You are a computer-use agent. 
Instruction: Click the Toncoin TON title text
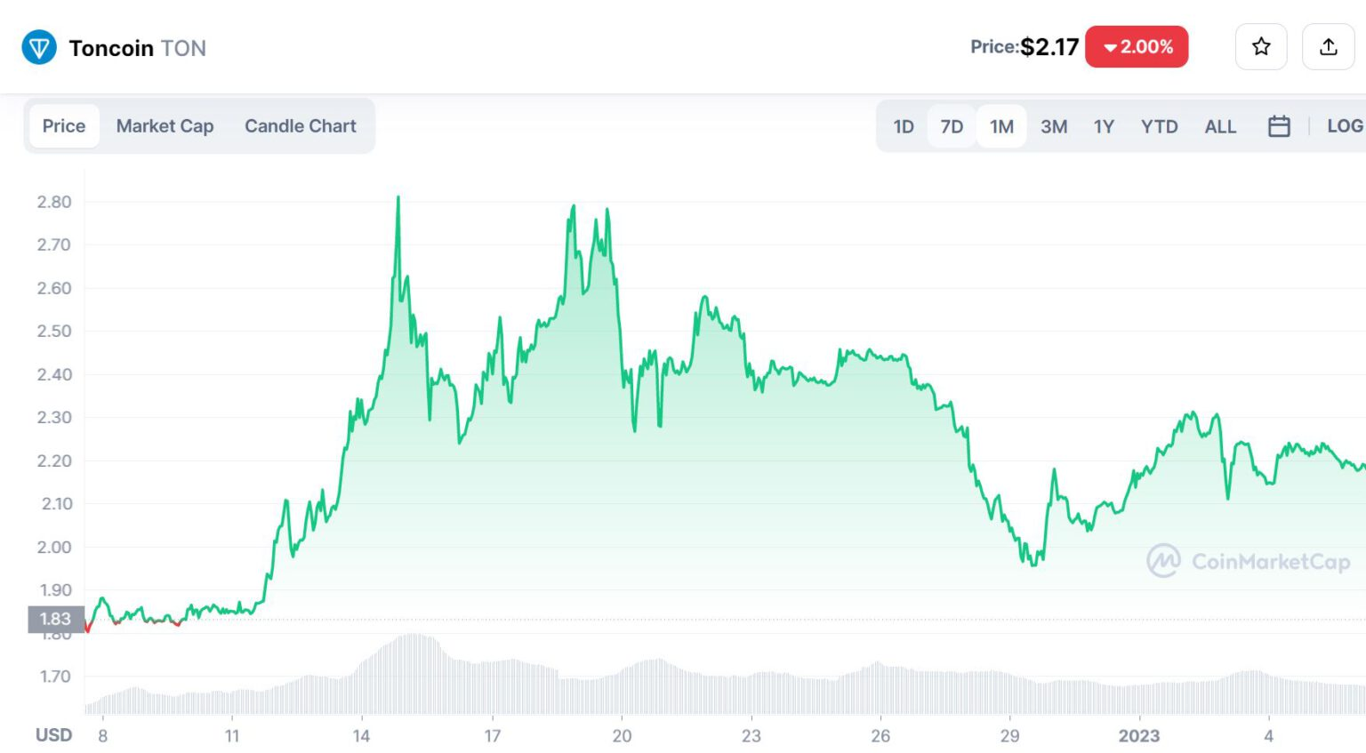[x=138, y=48]
